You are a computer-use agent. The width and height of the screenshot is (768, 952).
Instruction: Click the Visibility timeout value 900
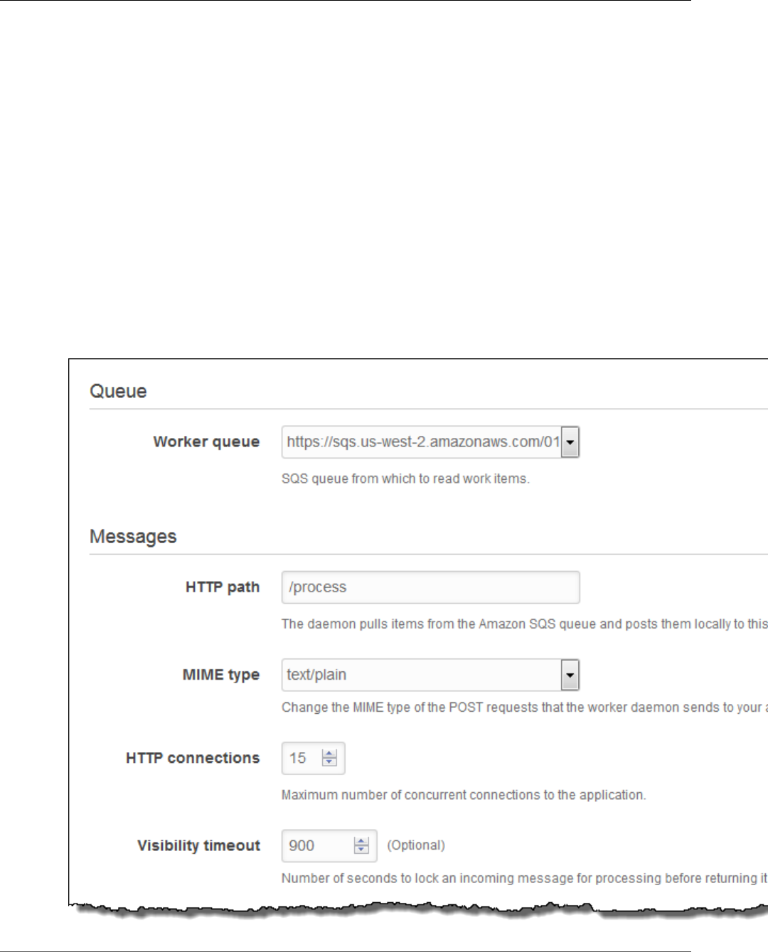302,845
